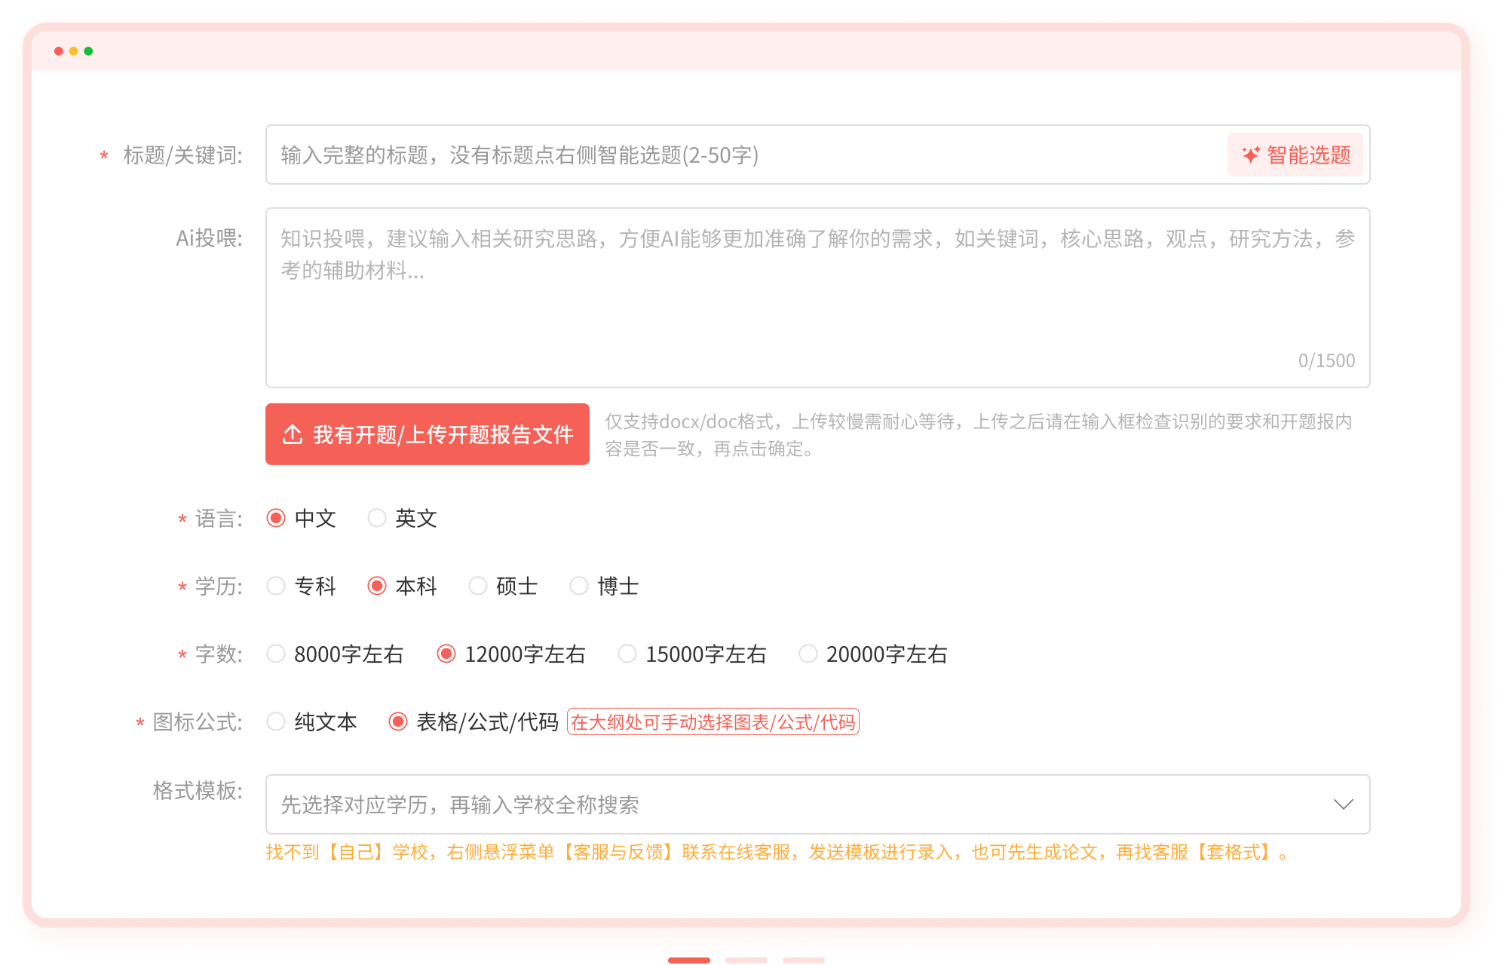Image resolution: width=1508 pixels, height=965 pixels.
Task: Click the green window dot
Action: 89,51
